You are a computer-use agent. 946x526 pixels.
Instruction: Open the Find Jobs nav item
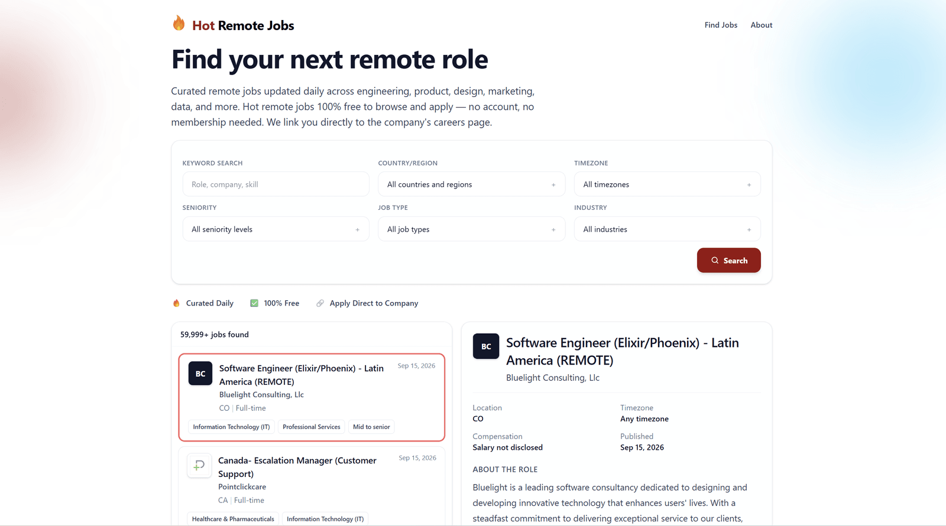[x=721, y=25]
